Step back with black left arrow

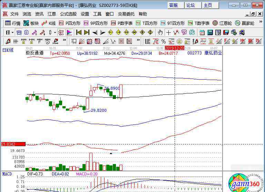click(x=95, y=32)
